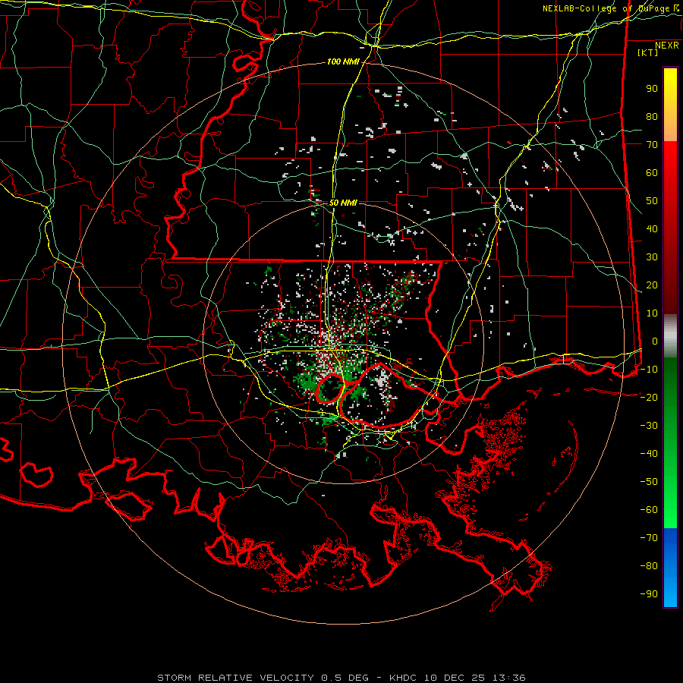The height and width of the screenshot is (683, 683).
Task: Click the -30 value on the velocity scale
Action: pos(649,426)
